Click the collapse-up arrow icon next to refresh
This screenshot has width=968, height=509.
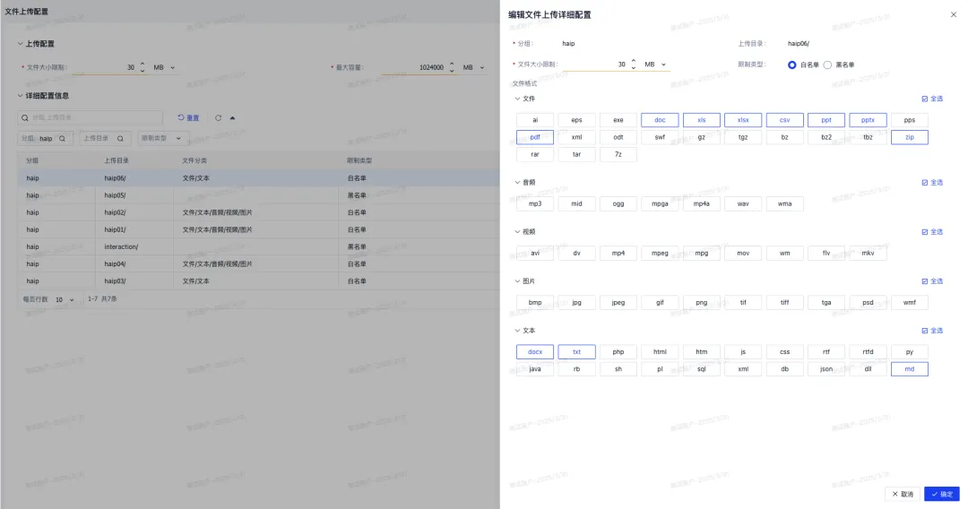pos(233,118)
